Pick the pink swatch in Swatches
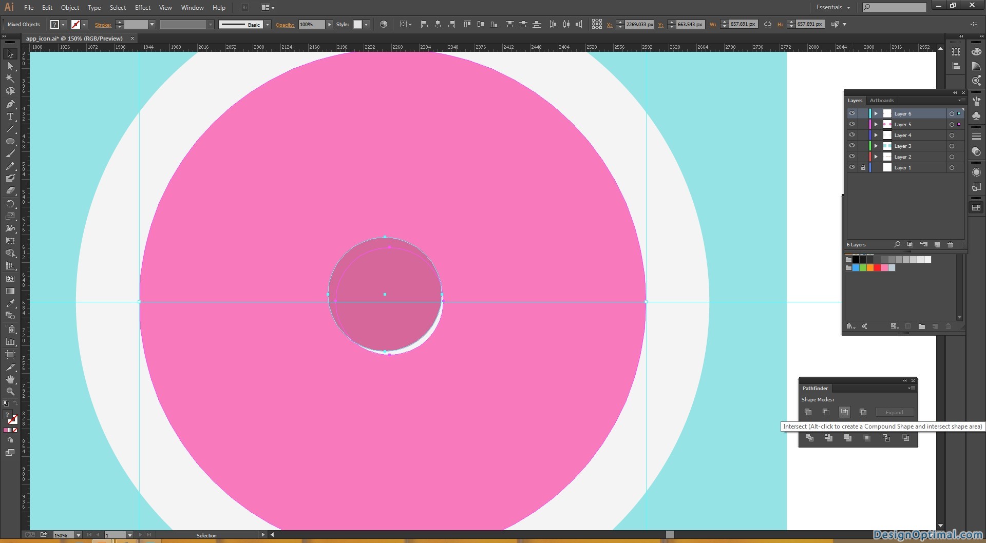The height and width of the screenshot is (543, 986). 884,267
